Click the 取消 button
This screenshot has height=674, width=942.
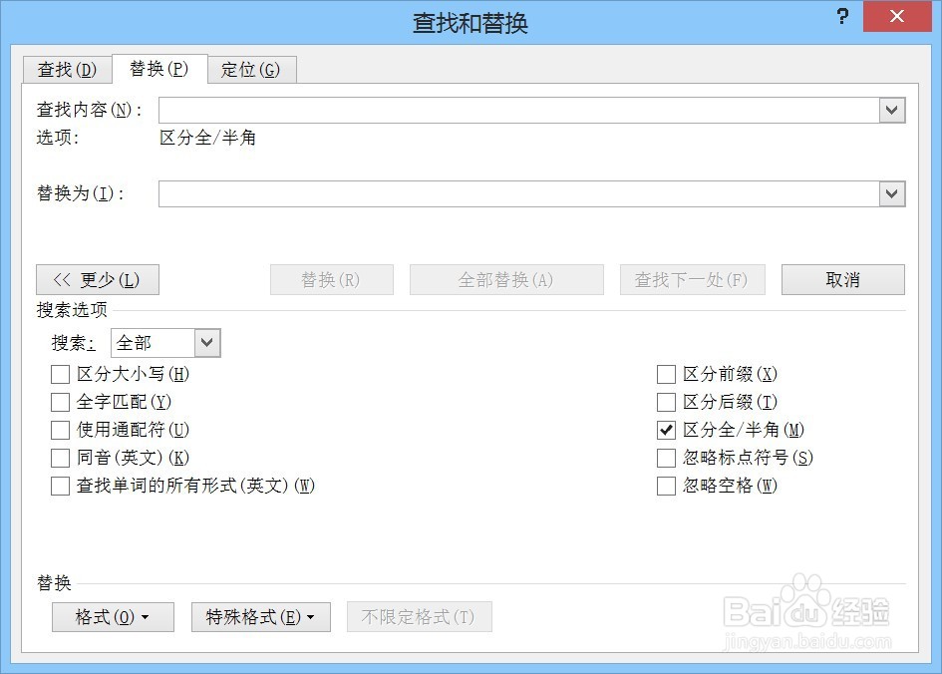(x=843, y=280)
